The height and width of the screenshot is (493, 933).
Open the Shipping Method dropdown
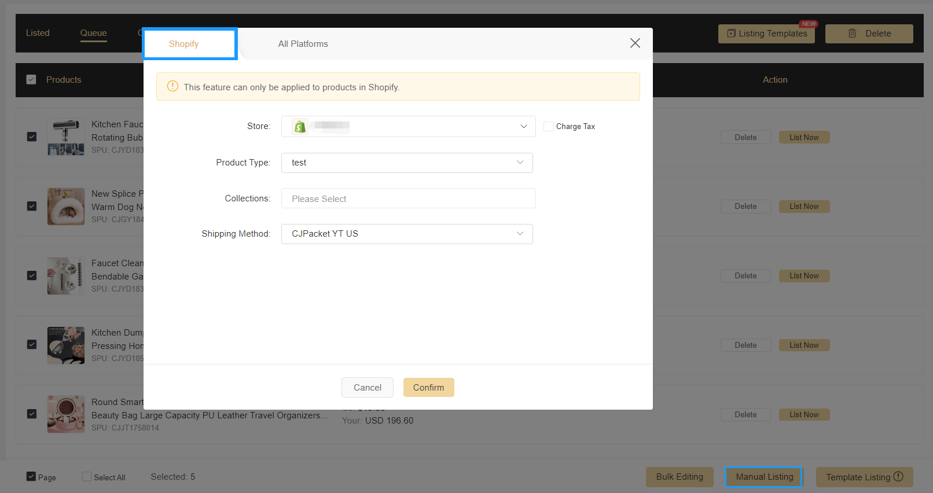click(x=407, y=234)
